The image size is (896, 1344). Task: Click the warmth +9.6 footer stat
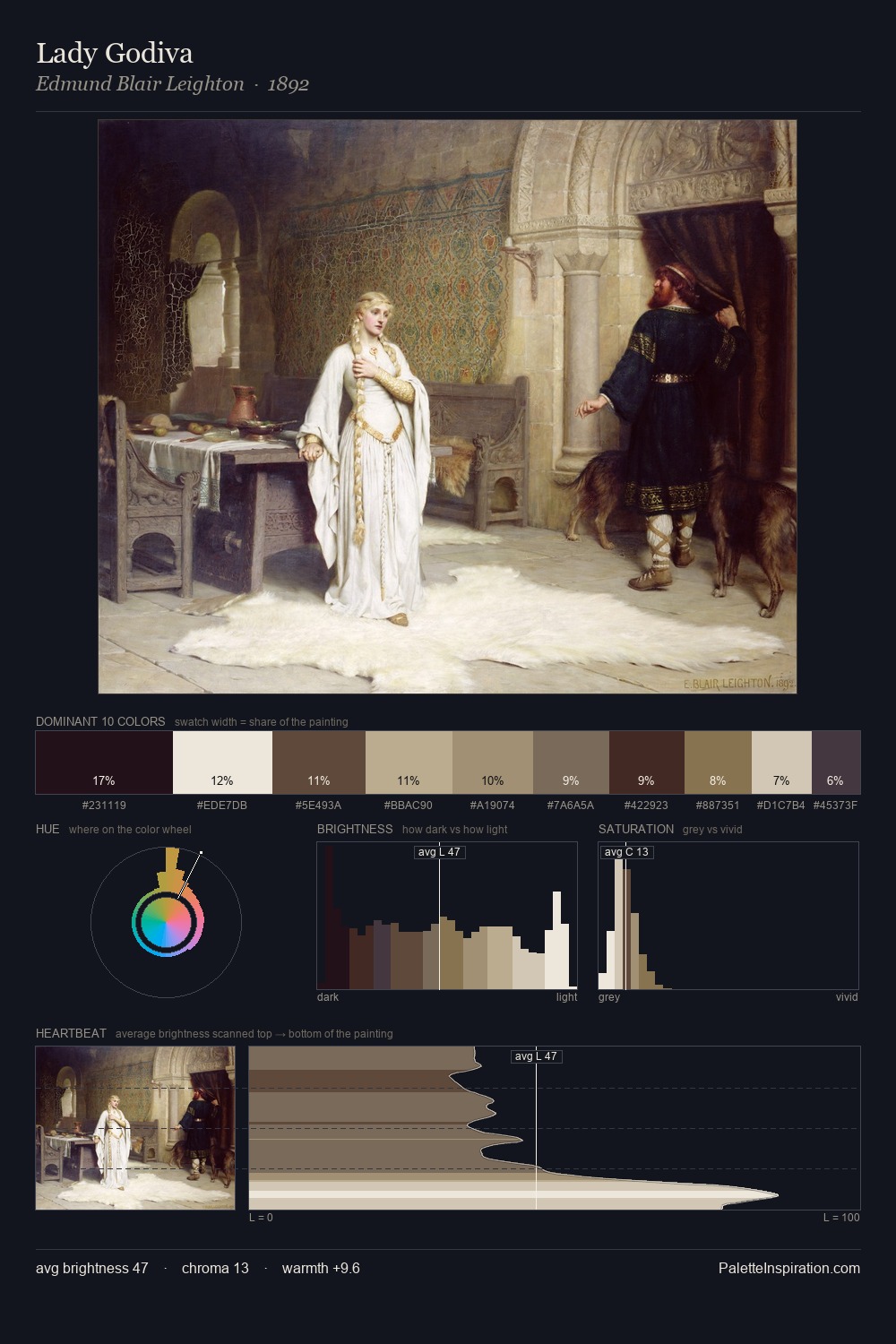click(321, 1268)
